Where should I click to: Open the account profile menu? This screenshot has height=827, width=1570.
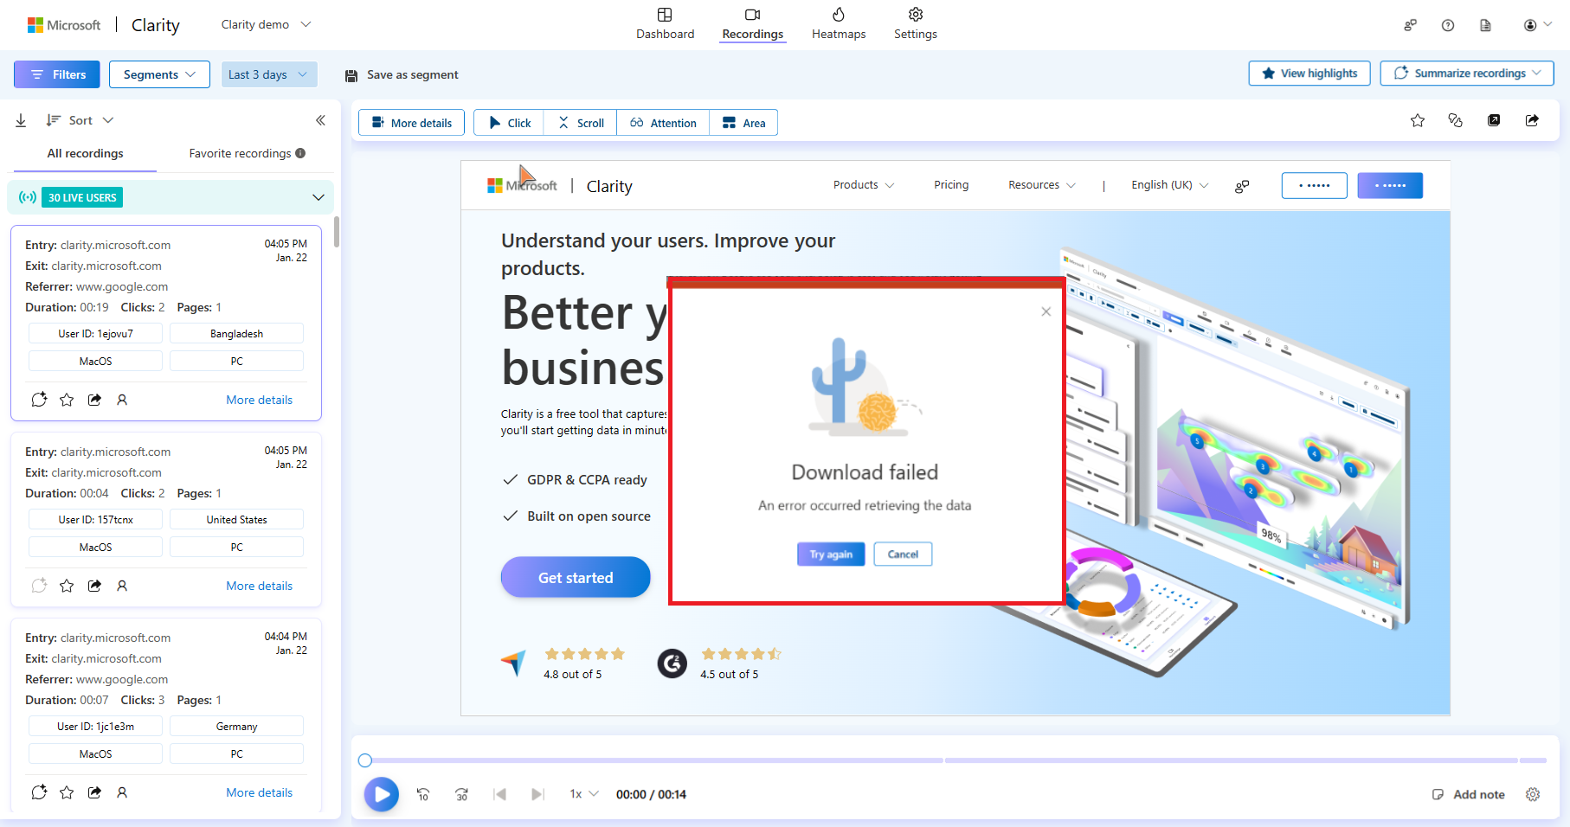[1538, 25]
